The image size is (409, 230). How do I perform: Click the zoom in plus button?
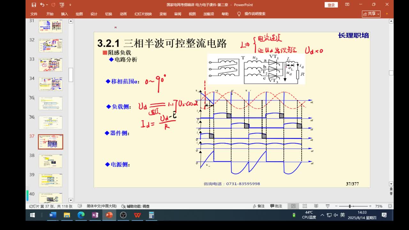370,206
